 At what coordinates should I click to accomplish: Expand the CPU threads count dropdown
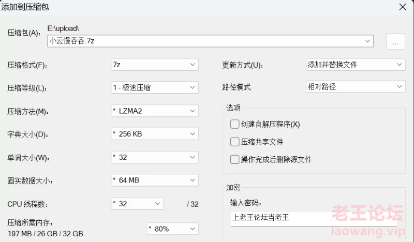coord(137,204)
